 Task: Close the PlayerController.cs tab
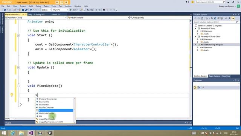tap(26, 14)
